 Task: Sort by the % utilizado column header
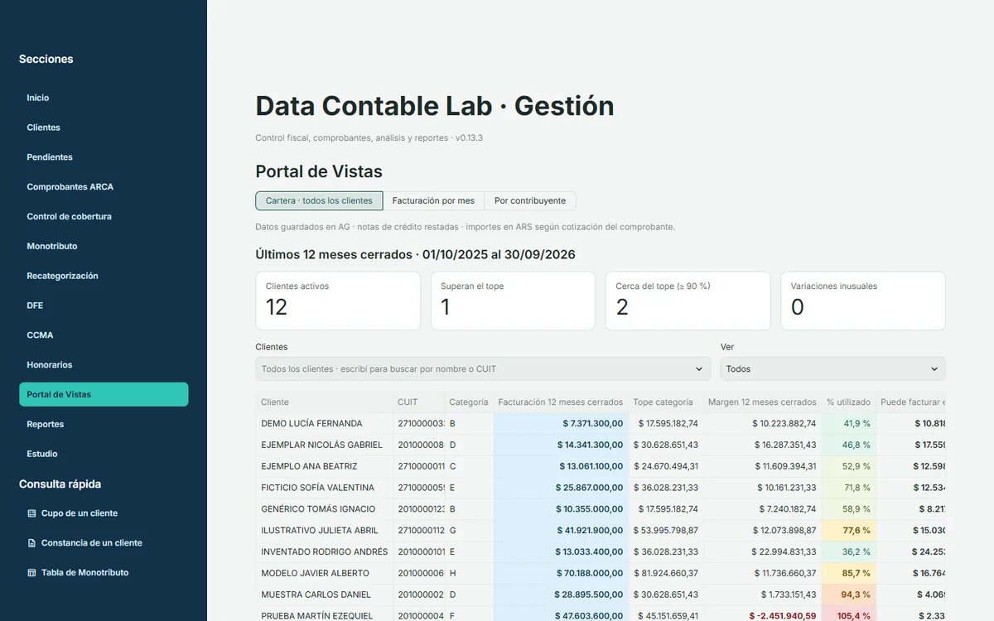(x=848, y=402)
